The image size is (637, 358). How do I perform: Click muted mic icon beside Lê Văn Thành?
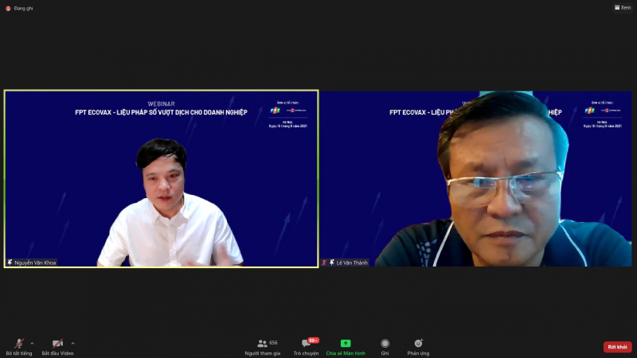point(325,263)
